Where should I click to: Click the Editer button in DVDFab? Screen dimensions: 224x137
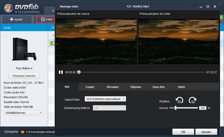(45, 19)
